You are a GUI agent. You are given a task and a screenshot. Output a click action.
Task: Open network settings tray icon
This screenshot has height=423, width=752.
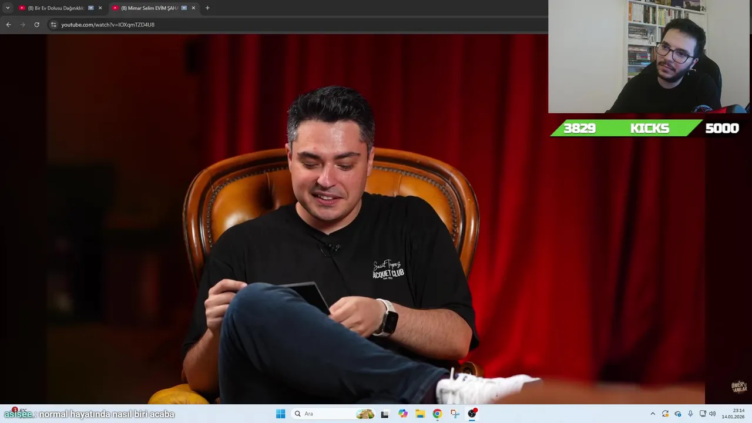pos(703,414)
